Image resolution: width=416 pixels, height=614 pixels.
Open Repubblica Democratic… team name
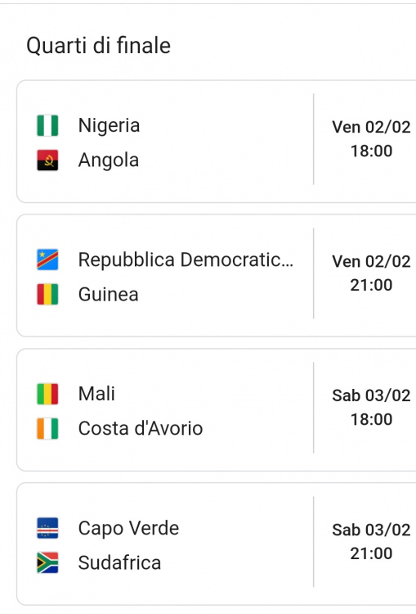(x=186, y=260)
